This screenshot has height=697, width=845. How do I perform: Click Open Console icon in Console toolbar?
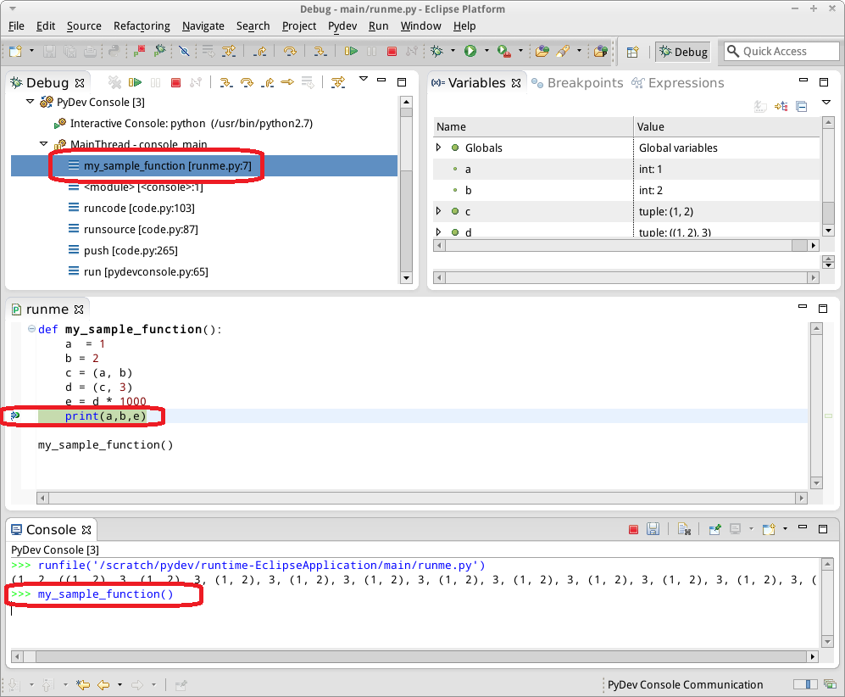(769, 529)
